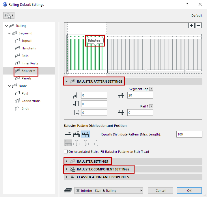The width and height of the screenshot is (207, 197).
Task: Click the Default label text
Action: point(197,16)
